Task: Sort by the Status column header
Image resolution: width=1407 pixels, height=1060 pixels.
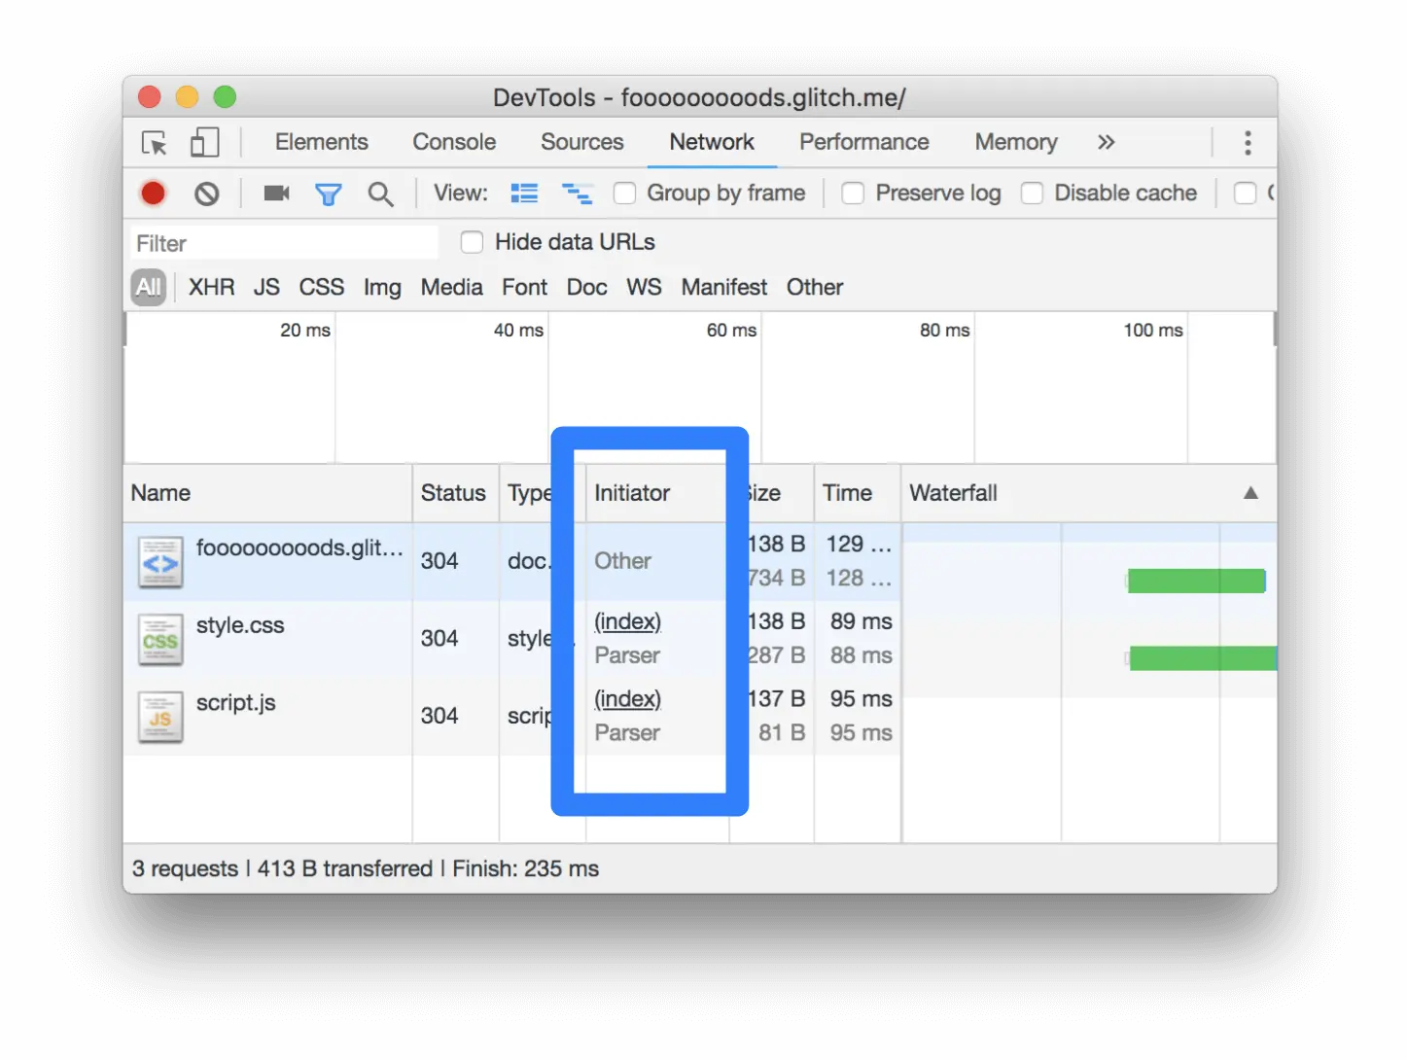Action: (455, 493)
